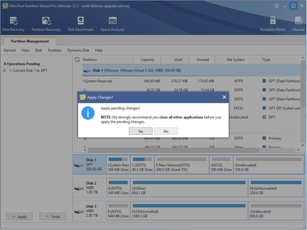Open the Data Recovery tool
Image resolution: width=307 pixels, height=230 pixels.
(x=13, y=24)
